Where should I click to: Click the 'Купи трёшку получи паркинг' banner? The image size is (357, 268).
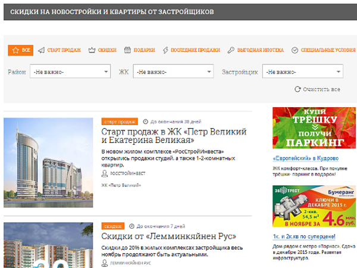(x=314, y=128)
